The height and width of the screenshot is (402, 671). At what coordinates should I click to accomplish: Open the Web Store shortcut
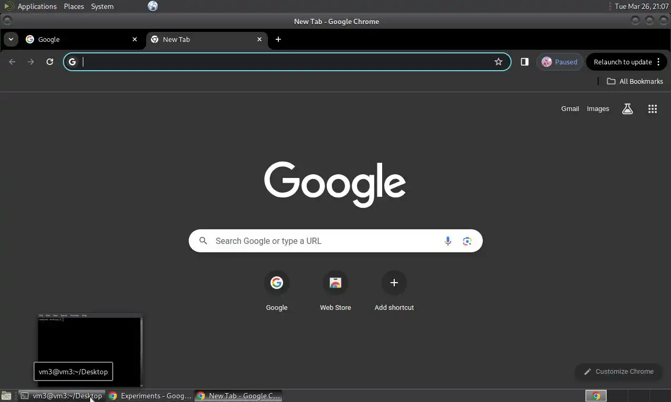(x=335, y=291)
